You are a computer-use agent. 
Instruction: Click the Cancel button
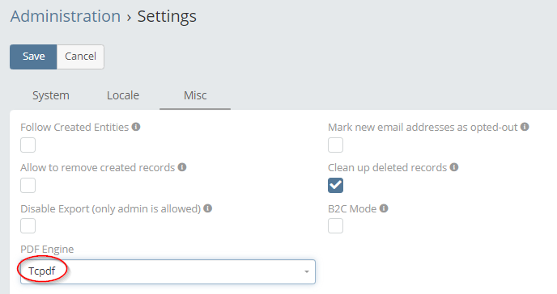click(80, 57)
